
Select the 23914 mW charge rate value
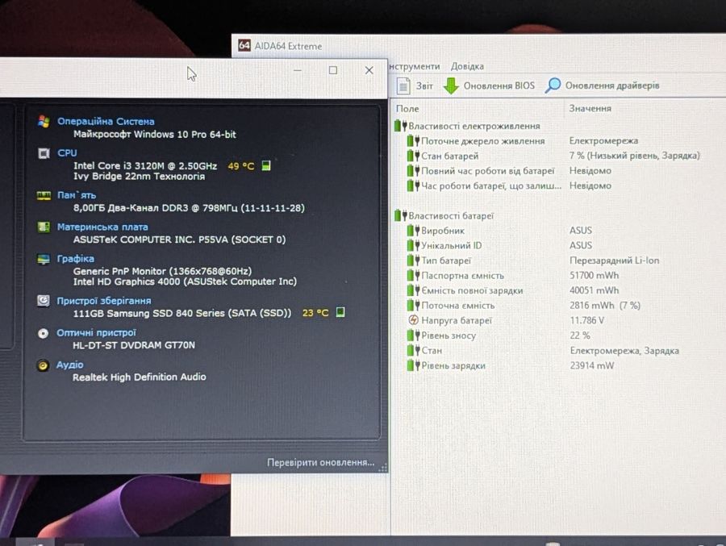click(x=592, y=365)
